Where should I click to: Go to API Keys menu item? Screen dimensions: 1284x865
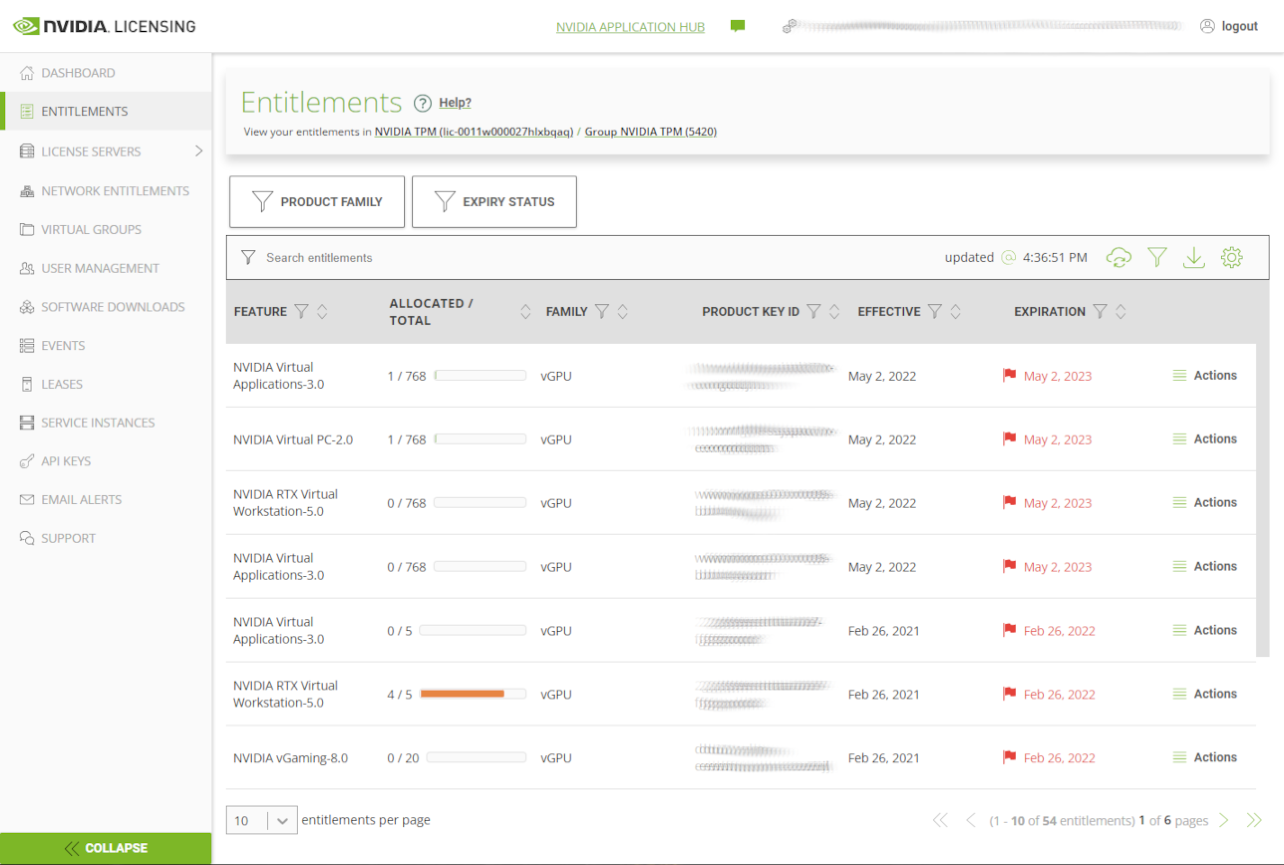(x=66, y=461)
